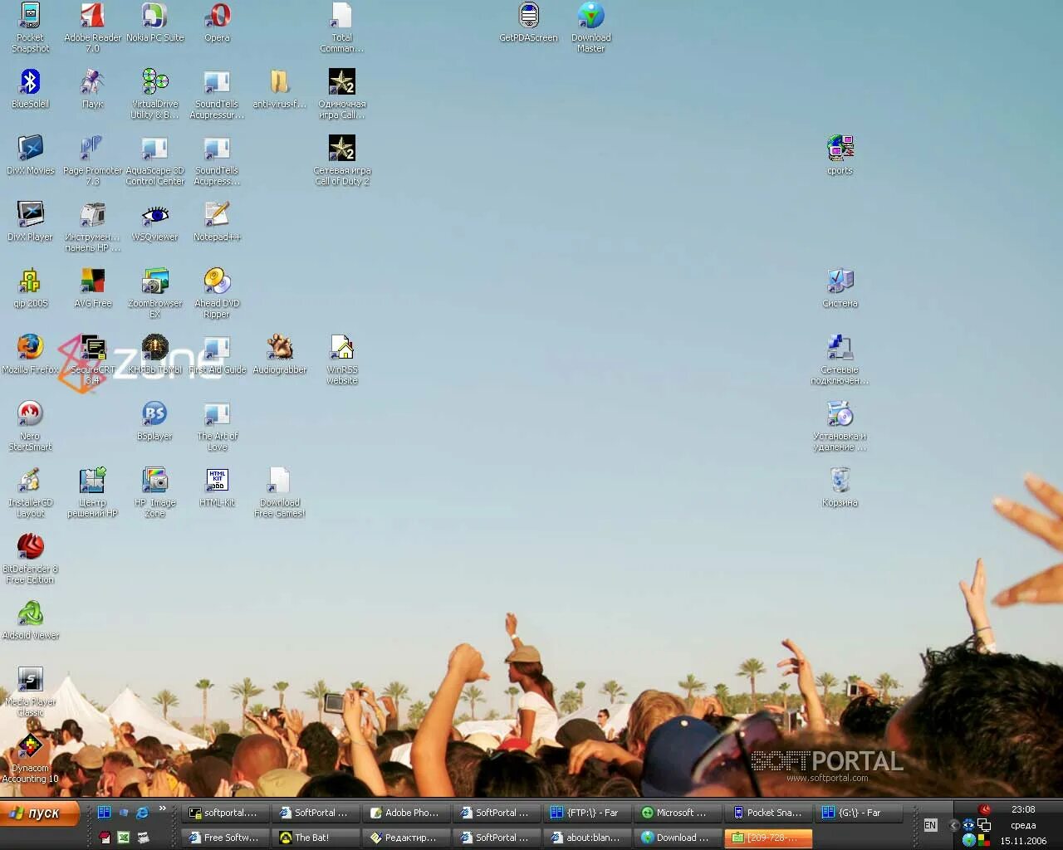Image resolution: width=1063 pixels, height=850 pixels.
Task: Open Excel from quick launch bar
Action: coord(124,838)
